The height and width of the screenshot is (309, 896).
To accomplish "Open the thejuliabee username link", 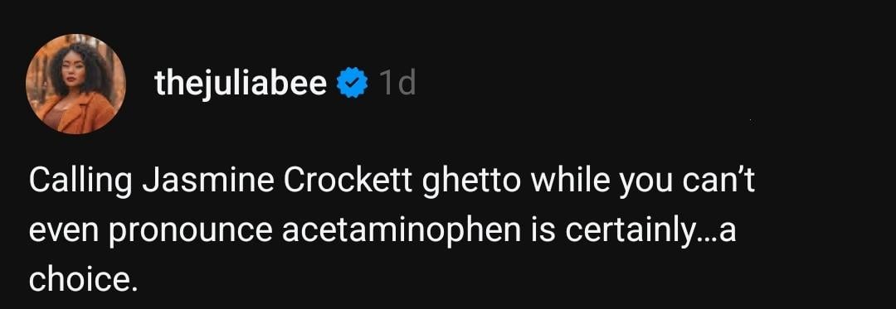I will click(x=241, y=84).
